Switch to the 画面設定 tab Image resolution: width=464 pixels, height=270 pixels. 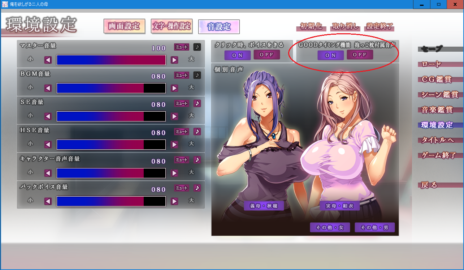point(124,26)
